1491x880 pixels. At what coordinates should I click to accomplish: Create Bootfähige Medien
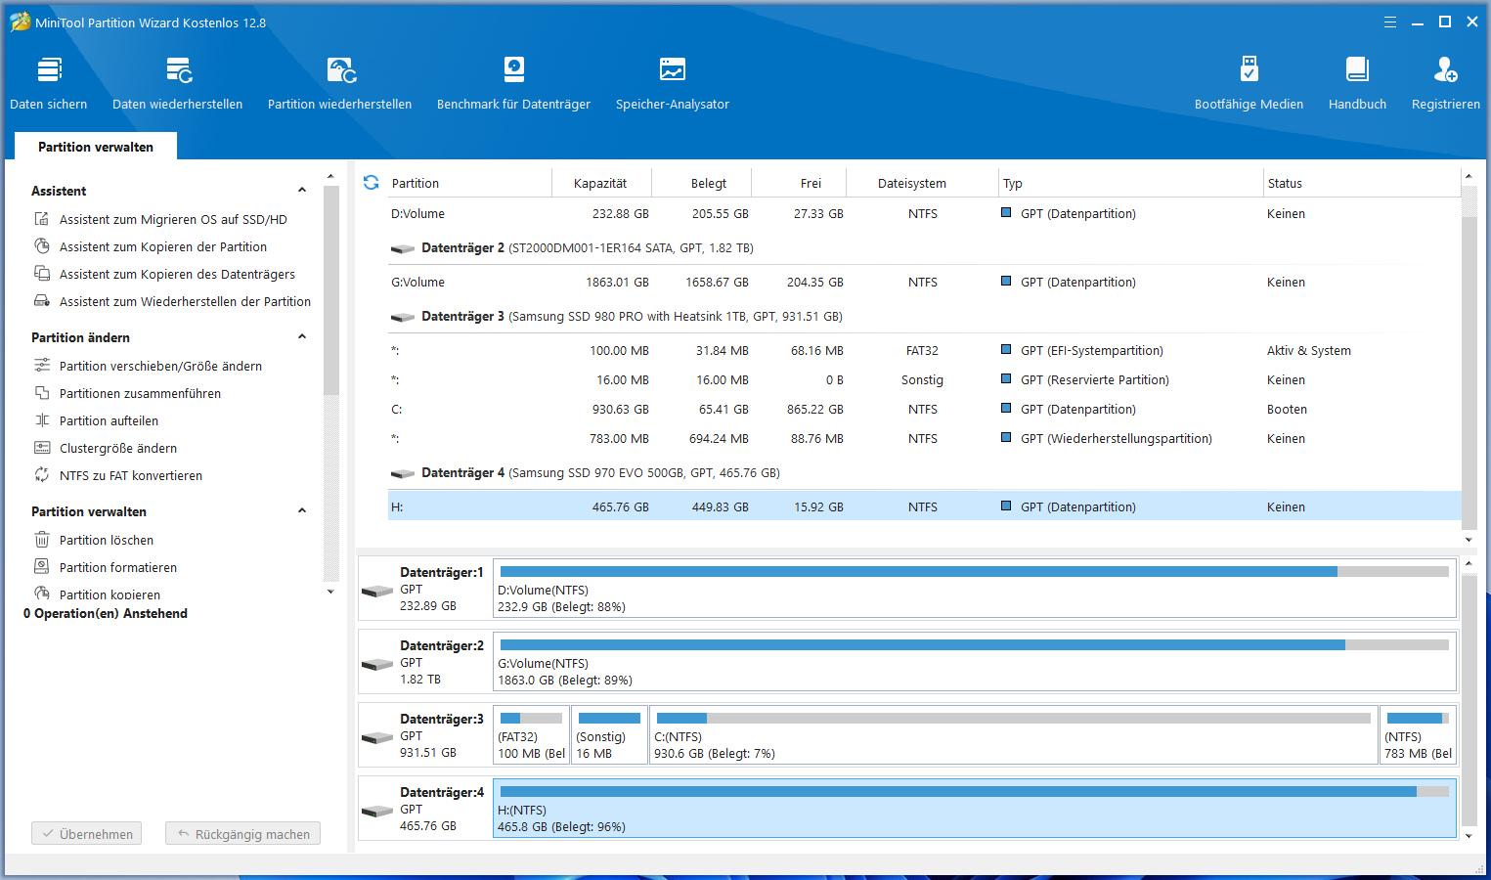click(1249, 84)
